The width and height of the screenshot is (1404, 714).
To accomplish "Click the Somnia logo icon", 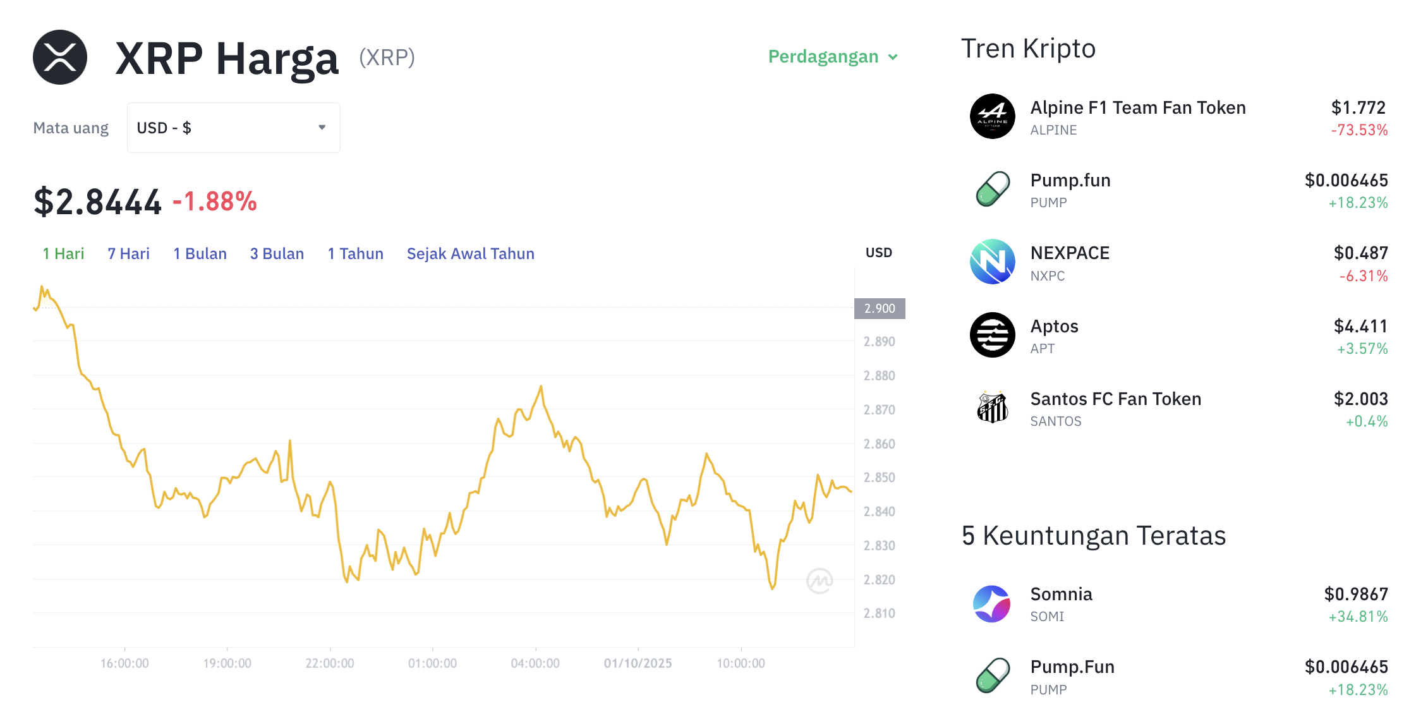I will click(992, 603).
